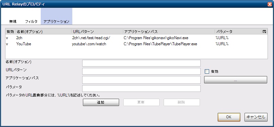Image resolution: width=274 pixels, height=127 pixels.
Task: Toggle the enabled mark on the YouTube row
Action: click(7, 44)
